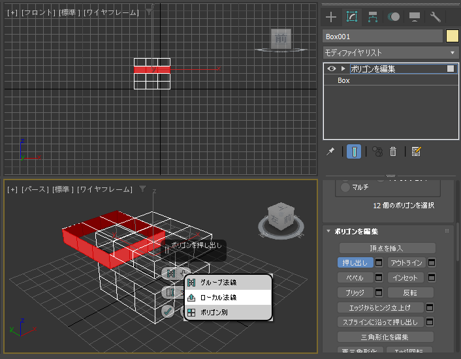The height and width of the screenshot is (359, 461).
Task: Open [ワイヤフレーム] shading menu in perspective viewport
Action: click(104, 189)
